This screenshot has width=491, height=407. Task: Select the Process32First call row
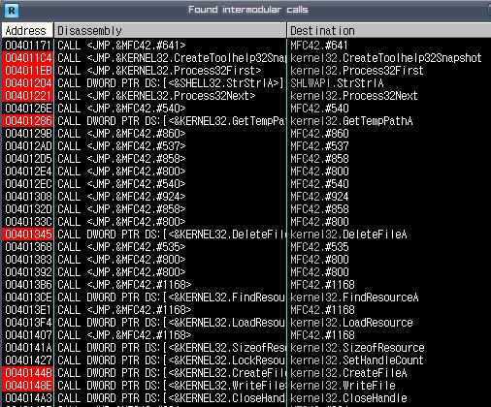246,71
